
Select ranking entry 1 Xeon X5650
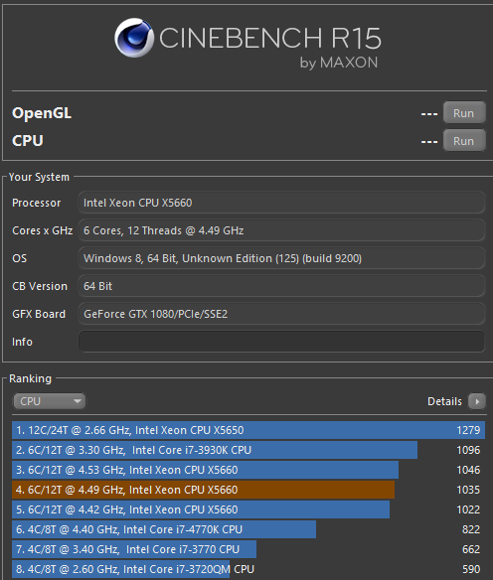248,430
